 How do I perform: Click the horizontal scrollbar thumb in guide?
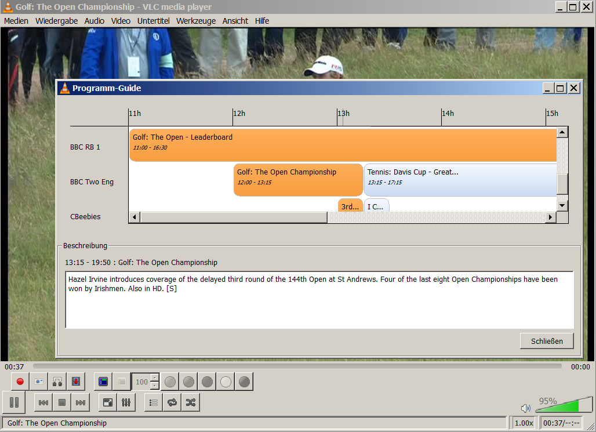[x=234, y=217]
